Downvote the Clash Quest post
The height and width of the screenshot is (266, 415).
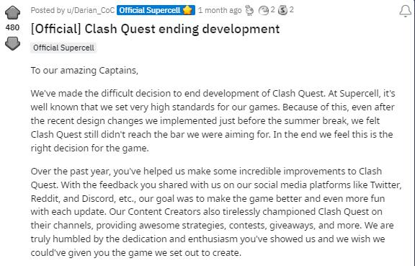12,43
